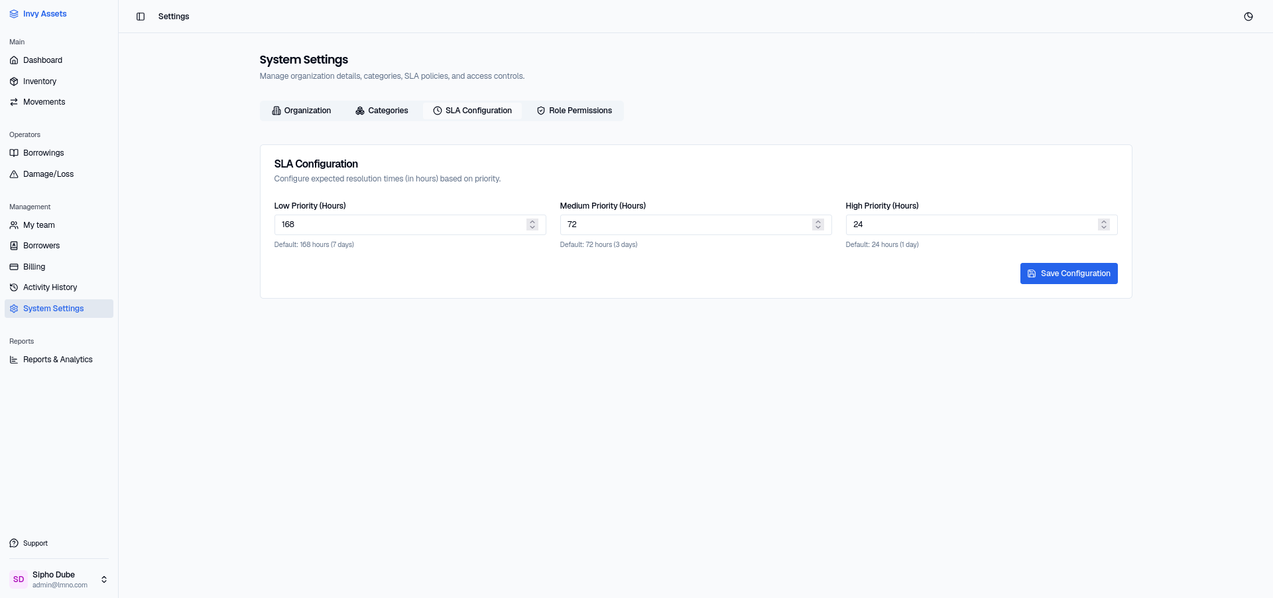1273x598 pixels.
Task: Click the Settings breadcrumb text
Action: coord(174,17)
